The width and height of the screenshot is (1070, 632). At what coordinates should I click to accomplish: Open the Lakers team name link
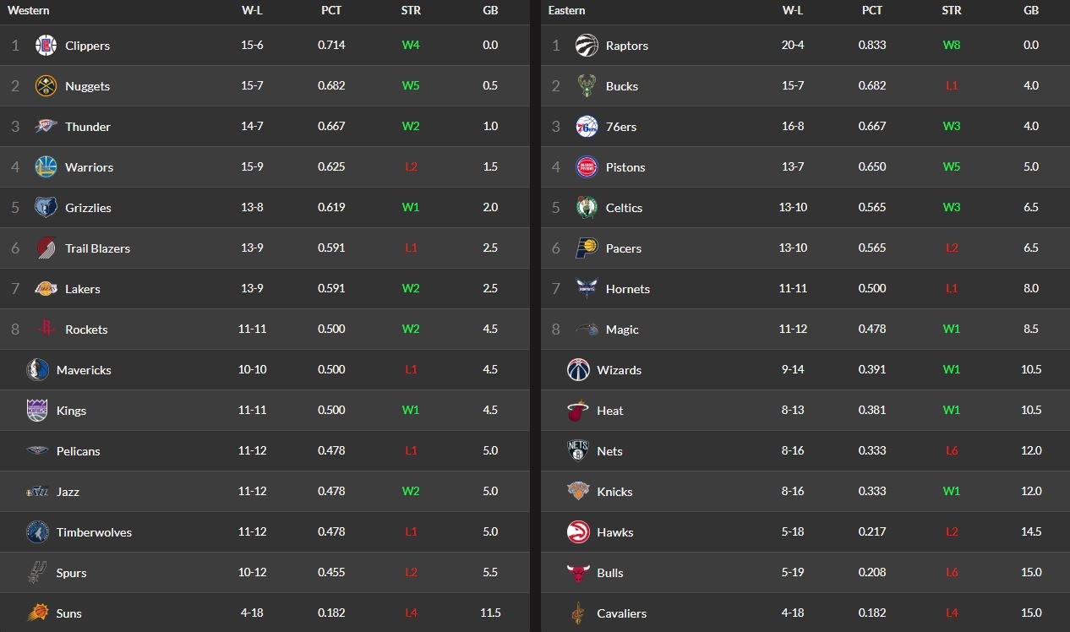click(83, 289)
